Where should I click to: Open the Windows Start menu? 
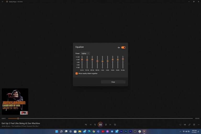point(57,131)
